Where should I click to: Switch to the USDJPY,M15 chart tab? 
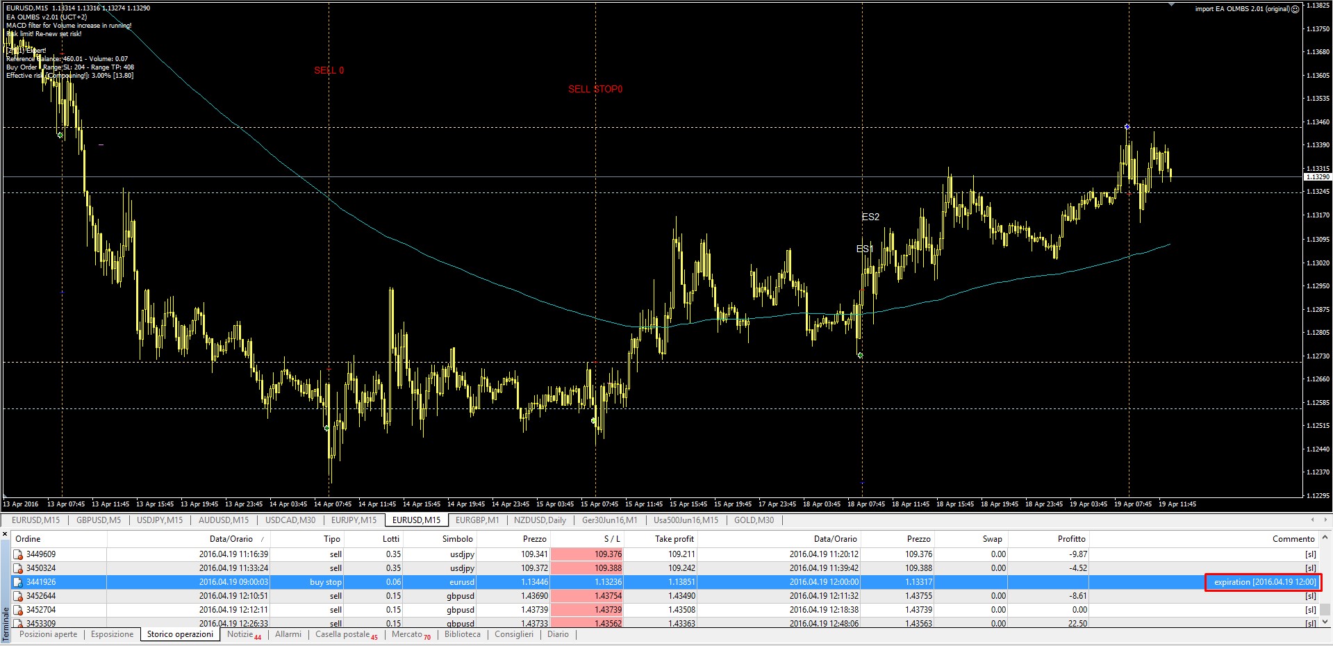tap(160, 520)
